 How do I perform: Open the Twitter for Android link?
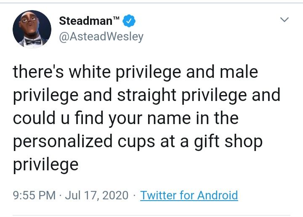point(189,195)
